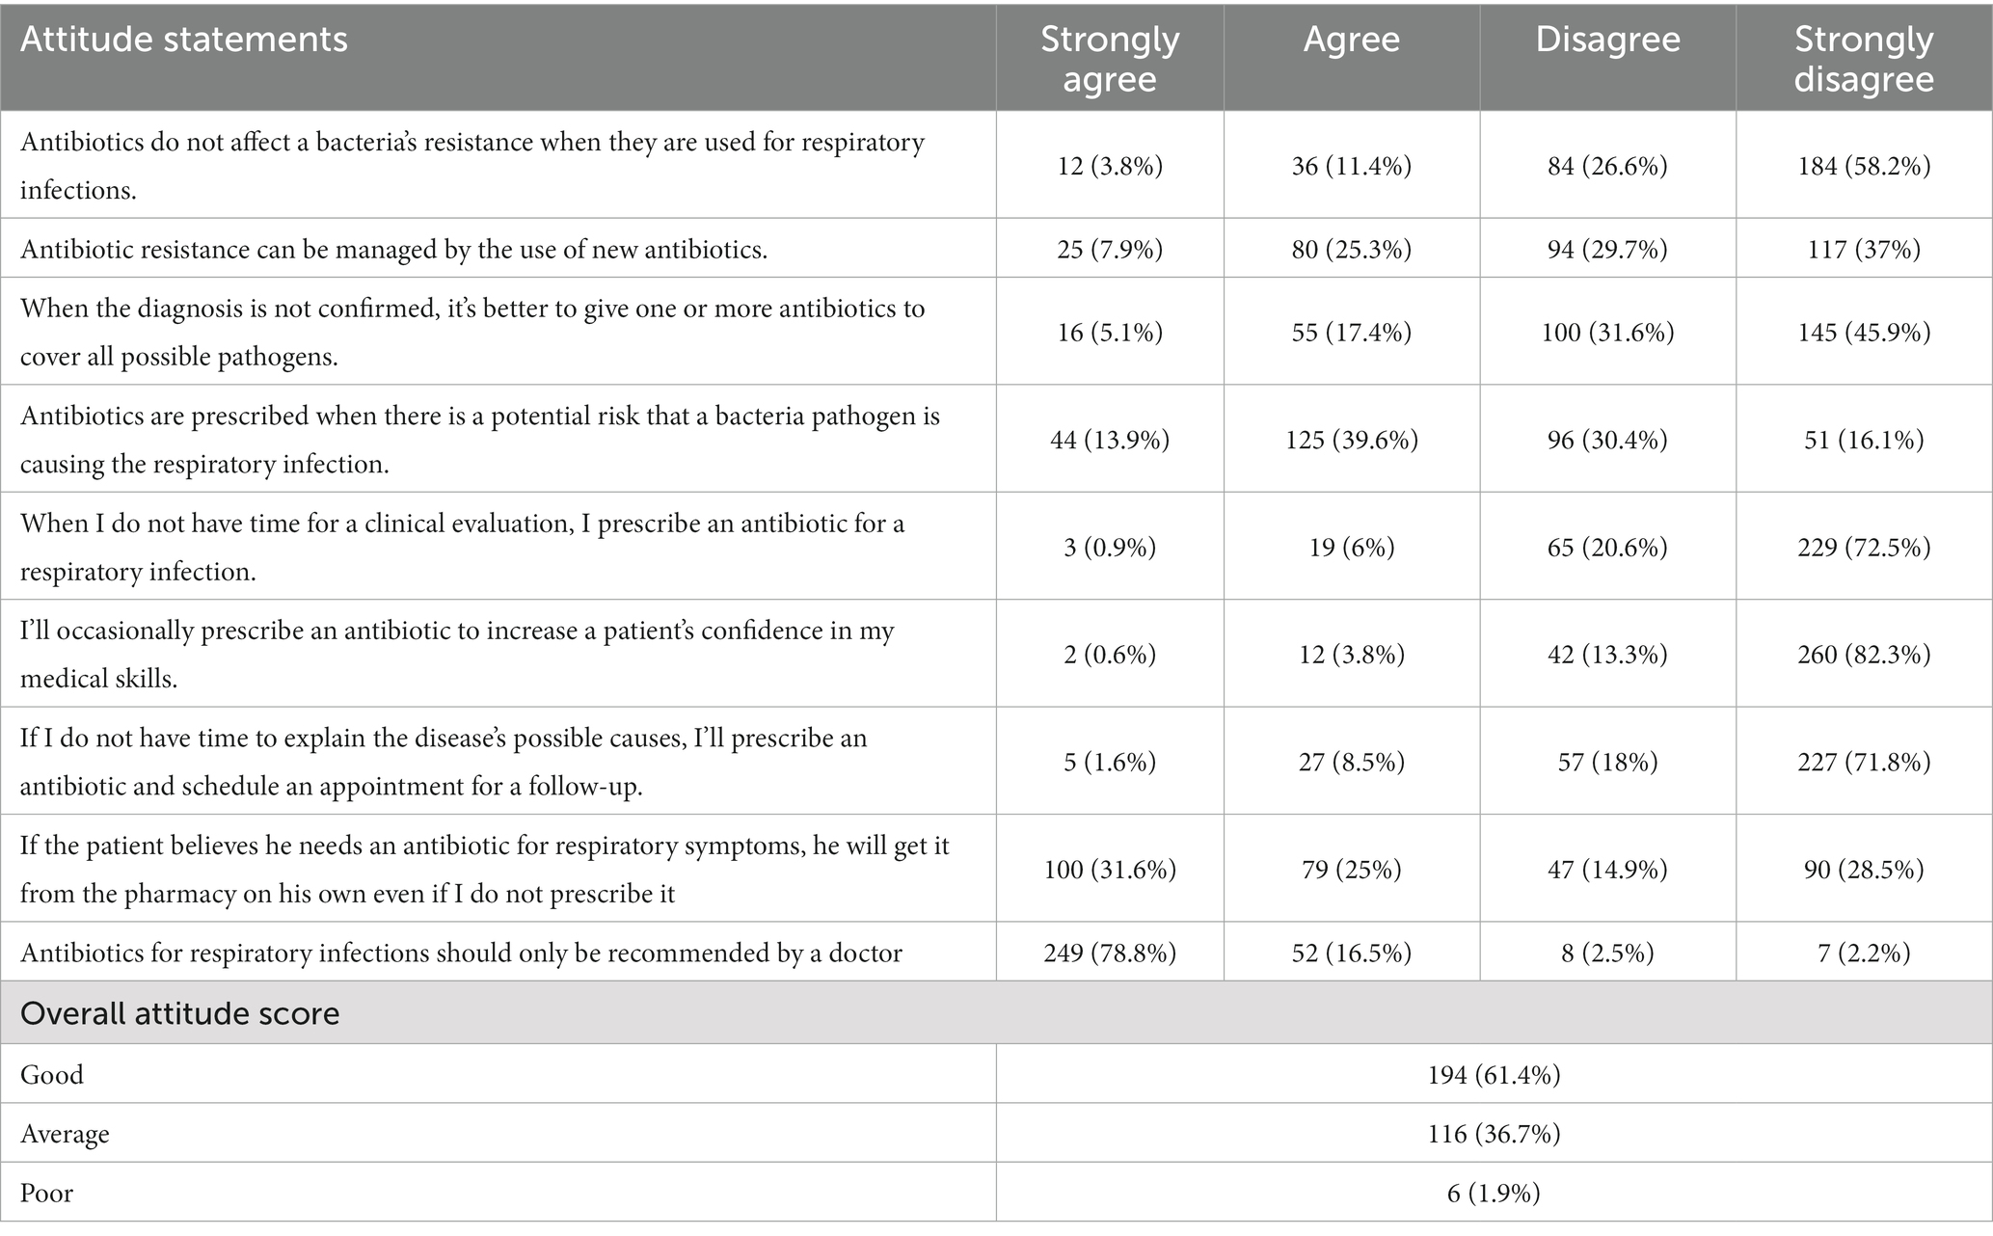Select the Overall attitude score section row
Image resolution: width=1993 pixels, height=1236 pixels.
(x=996, y=1013)
